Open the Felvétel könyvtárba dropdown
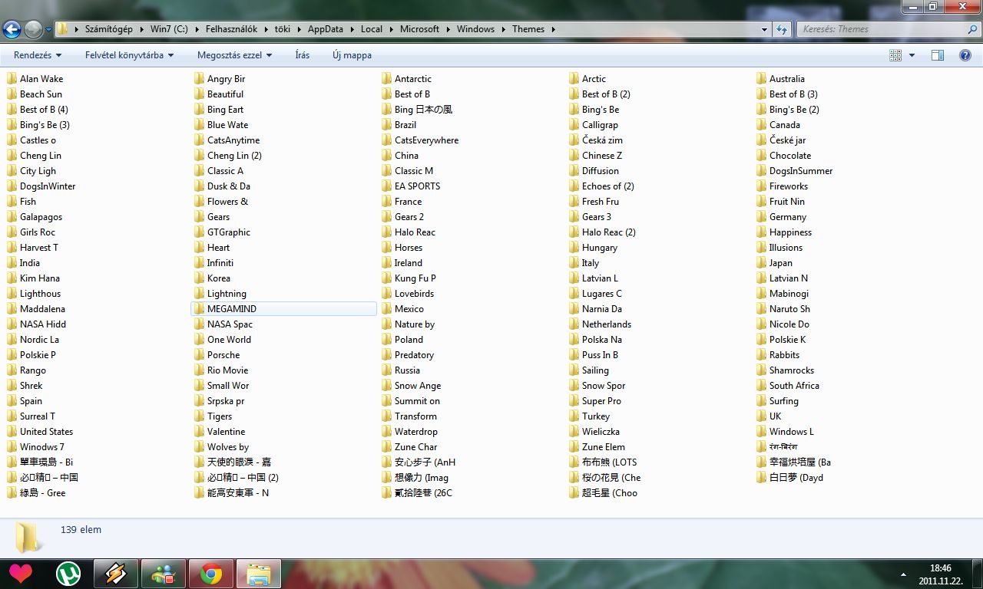The image size is (983, 589). 130,55
